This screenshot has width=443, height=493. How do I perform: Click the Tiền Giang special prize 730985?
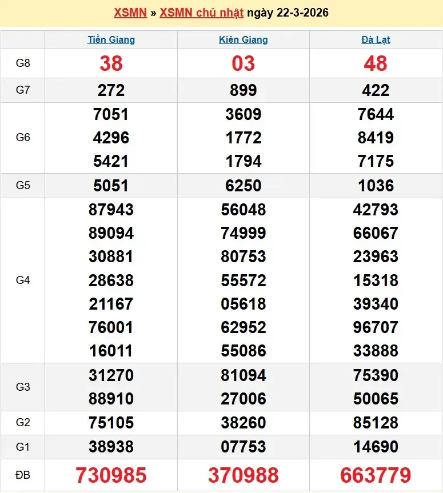[x=111, y=475]
